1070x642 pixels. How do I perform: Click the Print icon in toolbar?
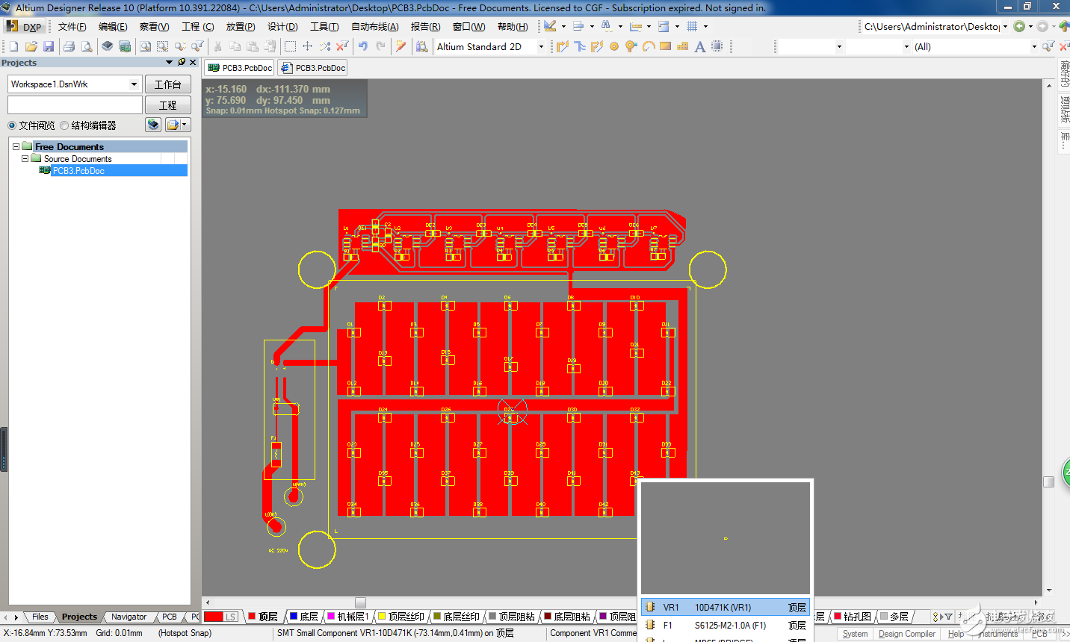(x=69, y=46)
